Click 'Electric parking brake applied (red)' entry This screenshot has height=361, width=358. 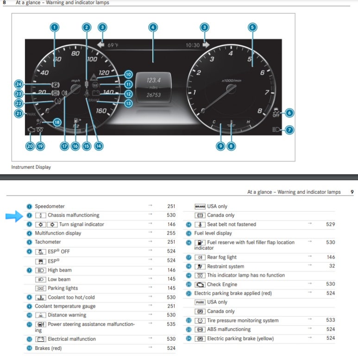click(233, 293)
